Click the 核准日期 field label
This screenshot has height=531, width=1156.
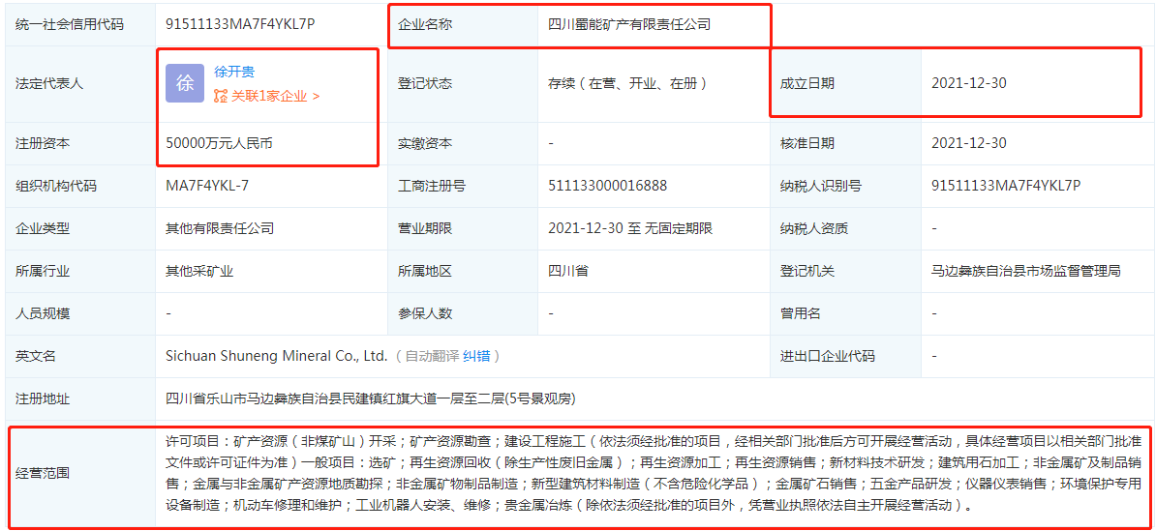[x=807, y=143]
